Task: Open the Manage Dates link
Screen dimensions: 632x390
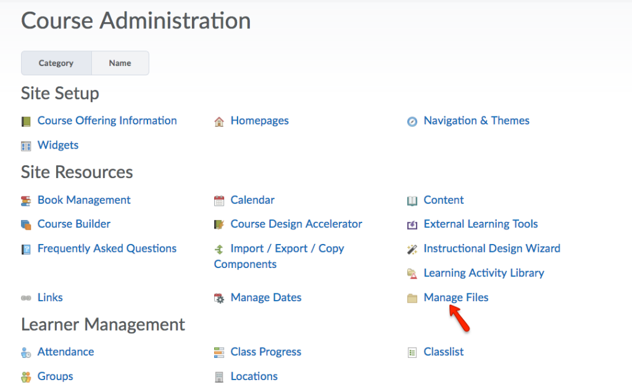Action: tap(266, 298)
